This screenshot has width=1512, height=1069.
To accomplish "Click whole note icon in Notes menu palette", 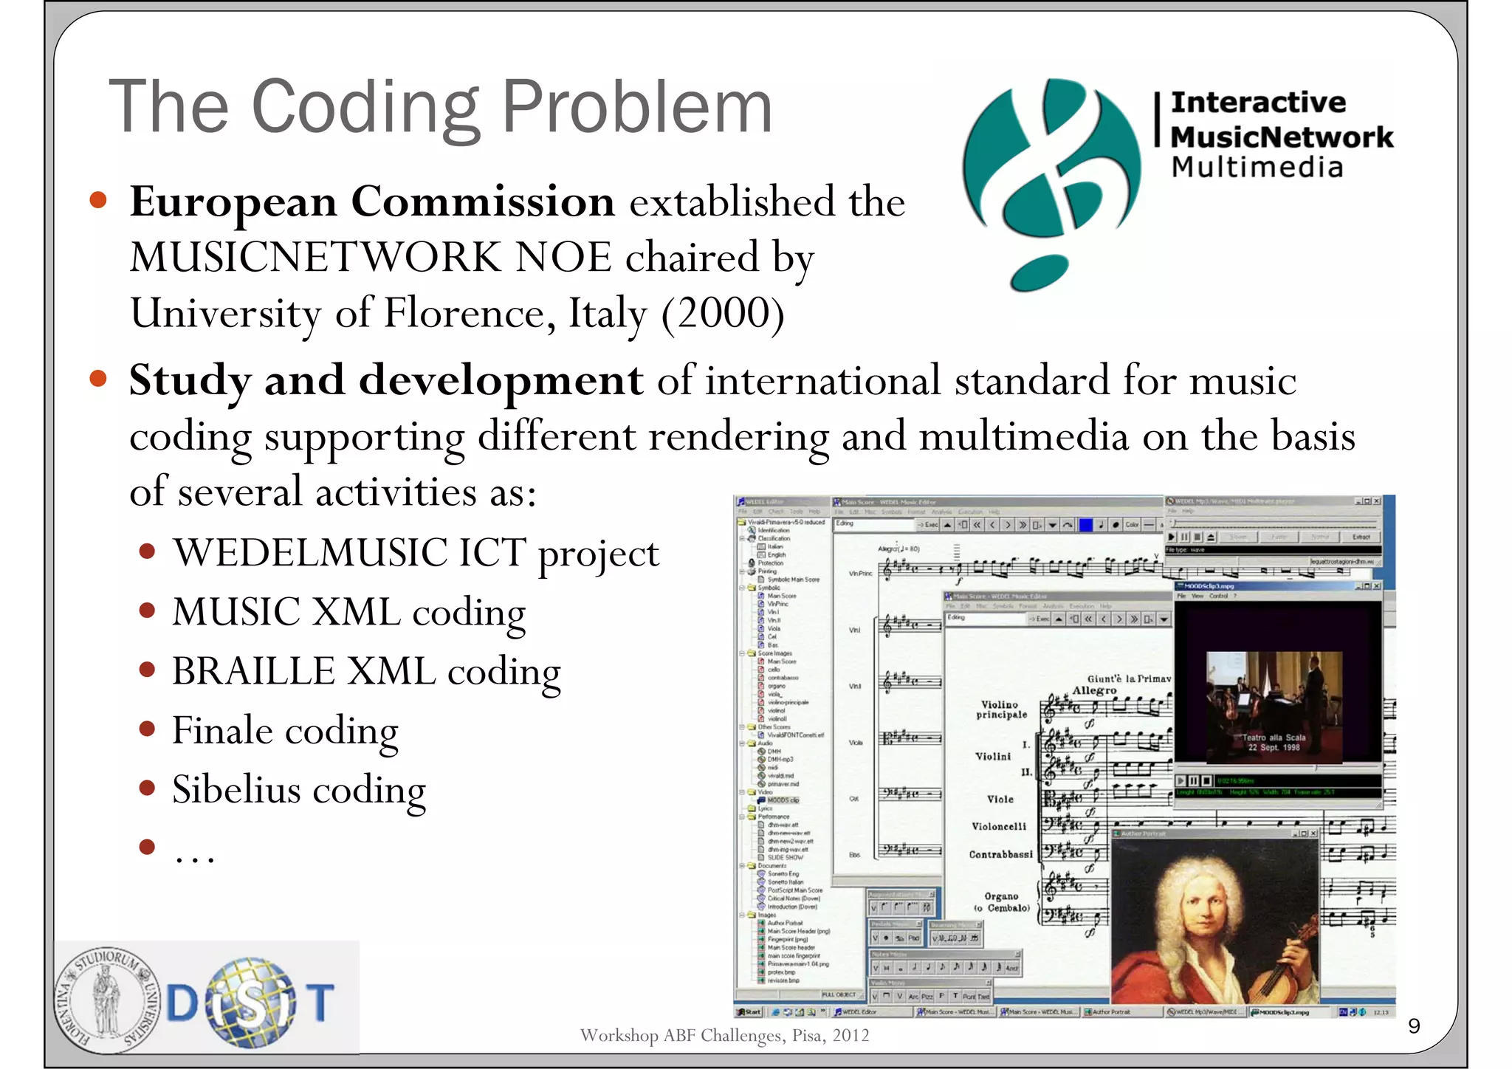I will pos(901,968).
